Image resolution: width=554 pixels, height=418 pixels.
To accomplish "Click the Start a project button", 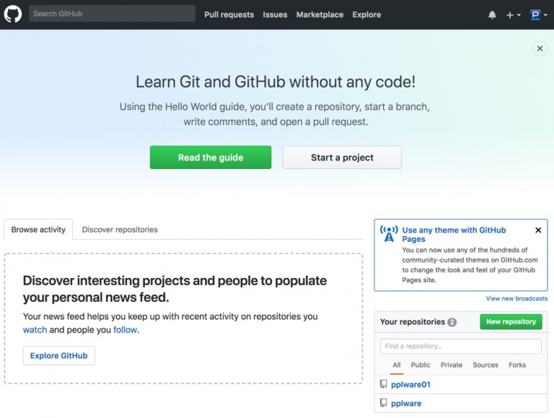I will [x=342, y=157].
